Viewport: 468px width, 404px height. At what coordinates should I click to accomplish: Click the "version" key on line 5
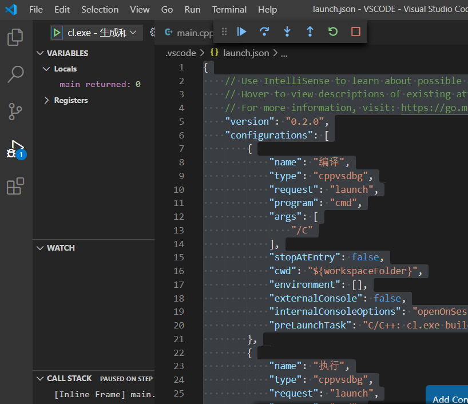pyautogui.click(x=250, y=121)
